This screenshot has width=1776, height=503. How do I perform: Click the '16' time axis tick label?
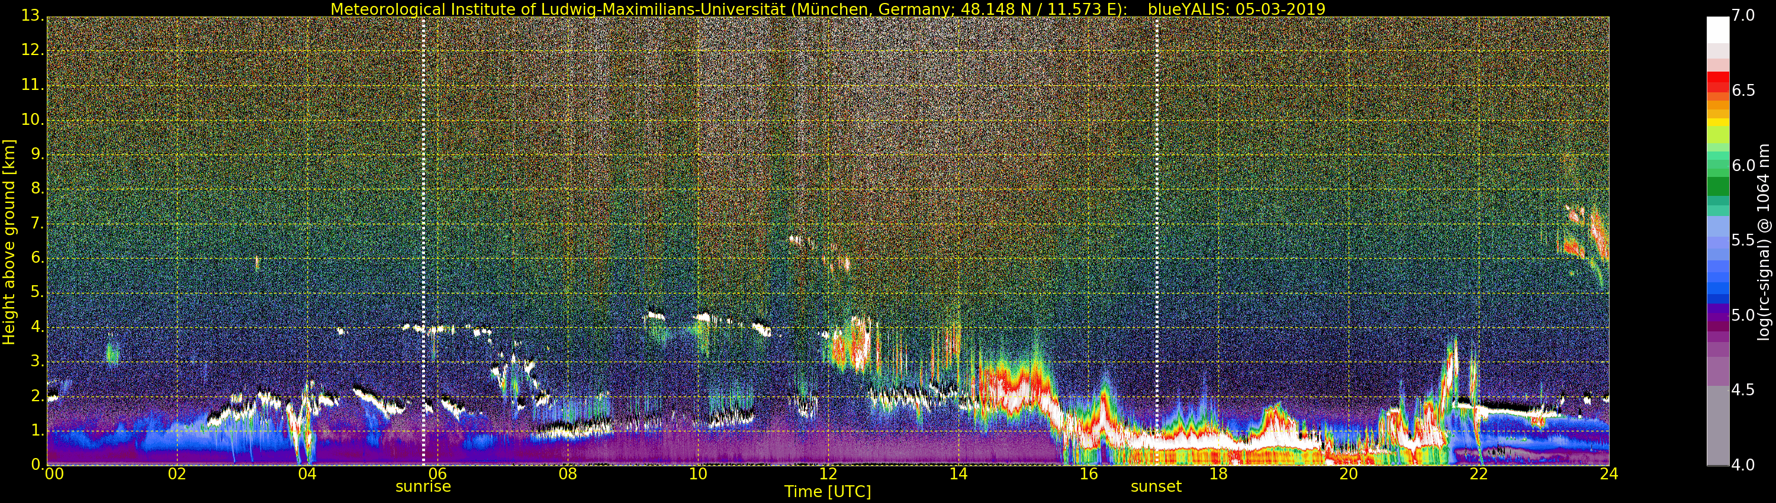tap(1089, 473)
